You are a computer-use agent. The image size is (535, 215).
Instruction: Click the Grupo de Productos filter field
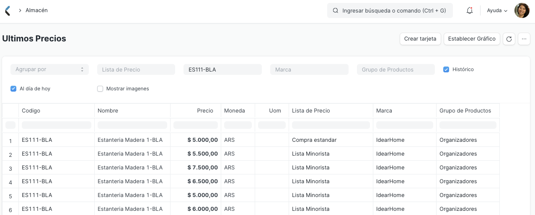point(396,69)
